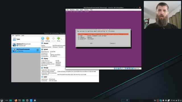
Task: Click the Display section header
Action: 46,59
